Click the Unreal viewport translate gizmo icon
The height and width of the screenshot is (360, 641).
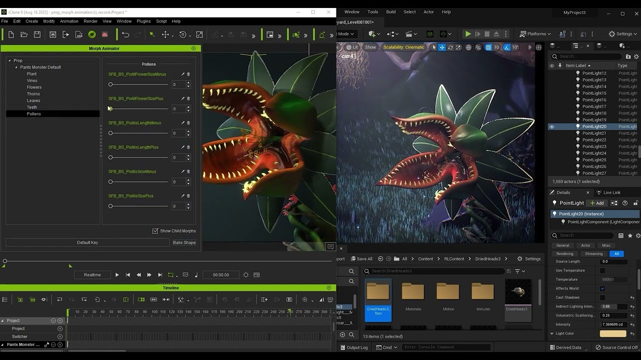[x=442, y=47]
